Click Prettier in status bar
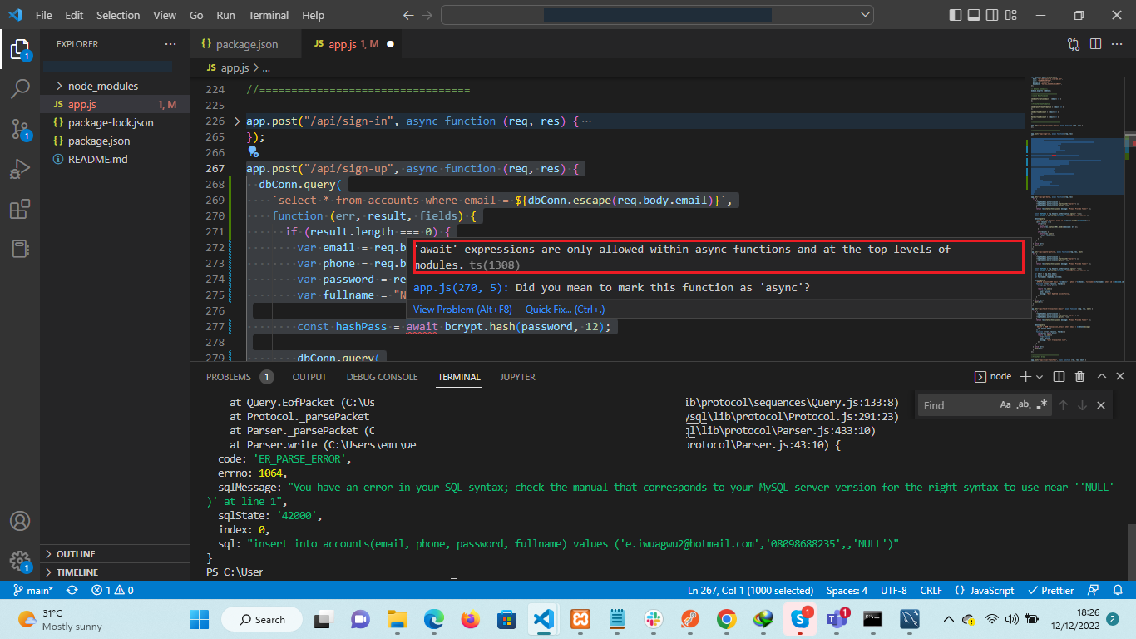 (x=1051, y=590)
